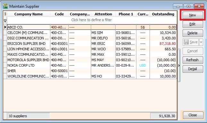Click the vertical scrollbar of the supplier grid
207x123 pixels.
click(x=179, y=65)
